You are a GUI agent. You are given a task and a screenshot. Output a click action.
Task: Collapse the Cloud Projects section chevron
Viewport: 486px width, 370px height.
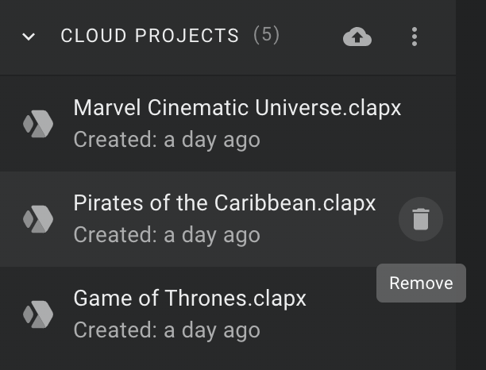pyautogui.click(x=29, y=37)
